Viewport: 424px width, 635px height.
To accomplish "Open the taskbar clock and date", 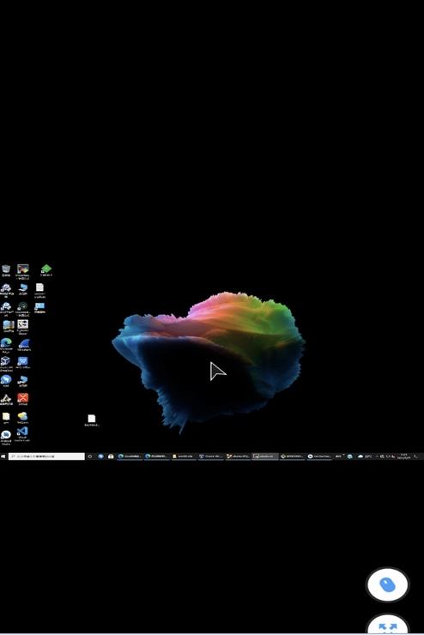I will (x=403, y=457).
